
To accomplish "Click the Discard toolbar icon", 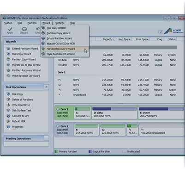I will pyautogui.click(x=24, y=29).
